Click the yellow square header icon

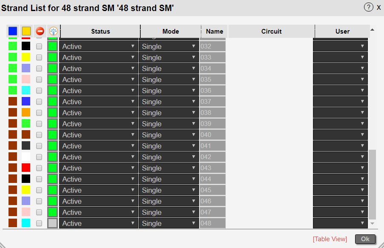tap(26, 31)
